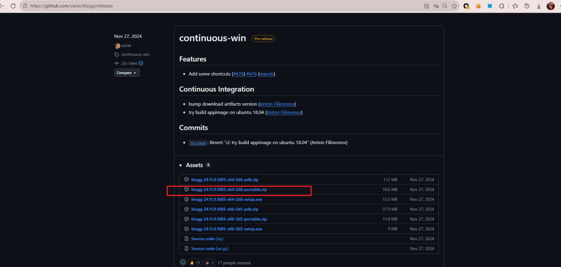Click the 37.9 MB size text
561x267 pixels.
[x=390, y=209]
